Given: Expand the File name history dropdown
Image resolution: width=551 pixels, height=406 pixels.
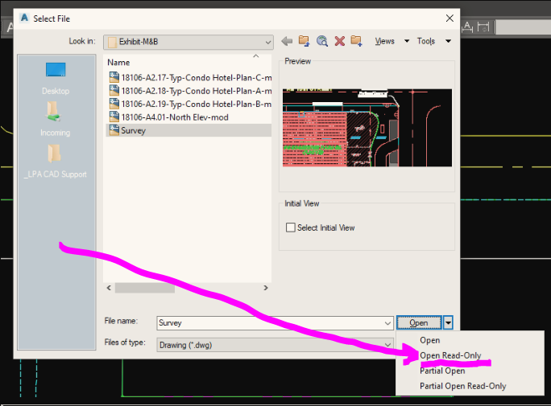Looking at the screenshot, I should click(x=387, y=323).
